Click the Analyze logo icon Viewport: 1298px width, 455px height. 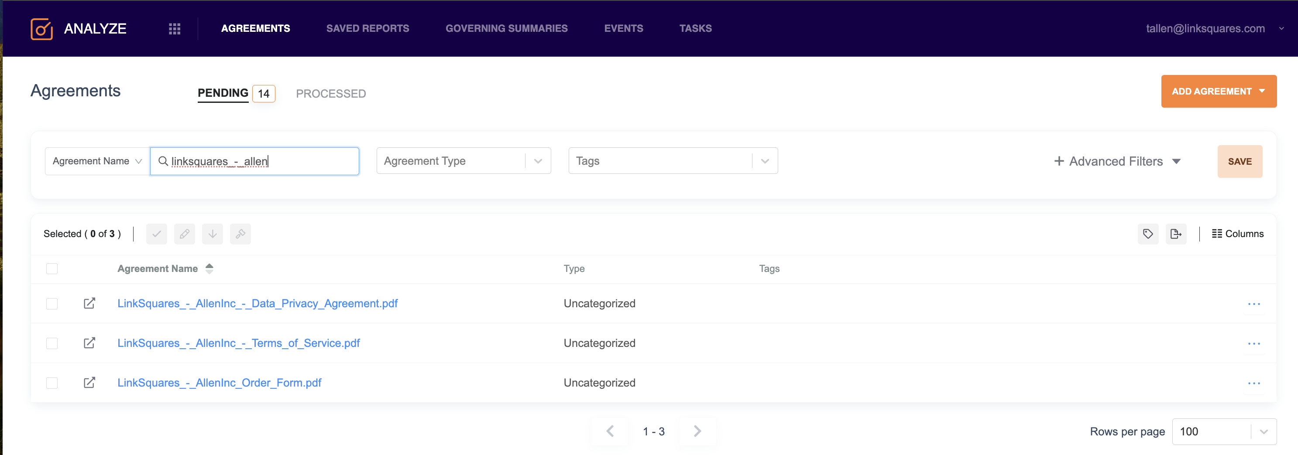click(x=42, y=29)
